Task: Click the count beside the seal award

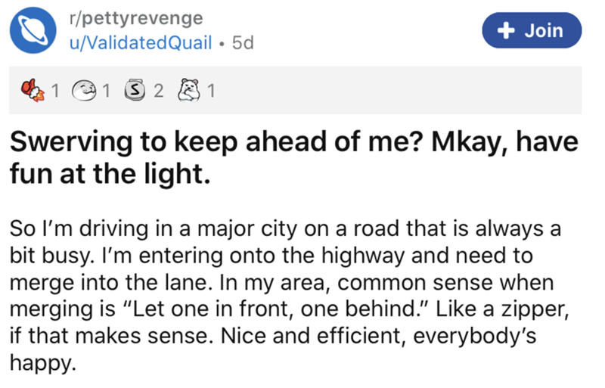Action: coord(106,92)
